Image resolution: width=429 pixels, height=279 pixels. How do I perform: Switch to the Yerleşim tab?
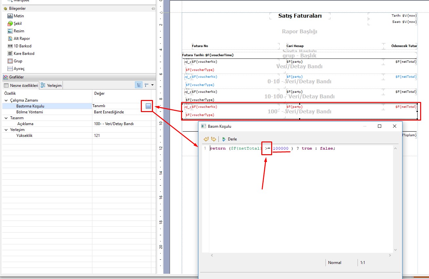[x=51, y=86]
